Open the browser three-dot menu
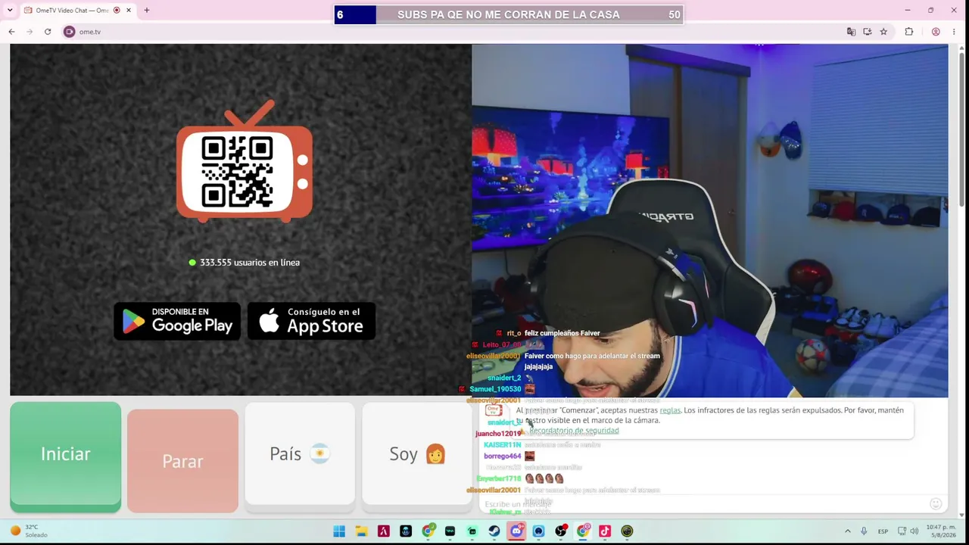 click(x=955, y=32)
